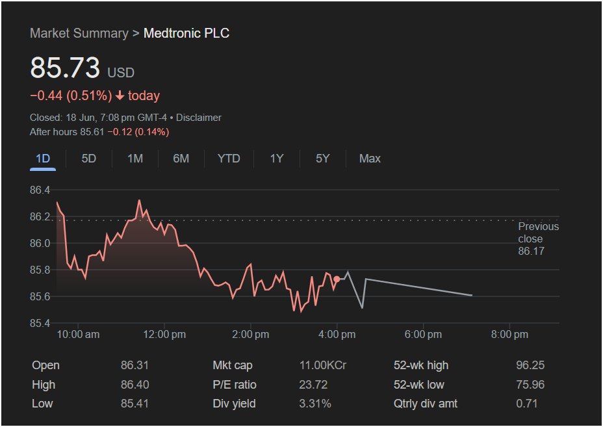The width and height of the screenshot is (603, 427).
Task: Click the Mkt cap label
Action: coord(232,365)
